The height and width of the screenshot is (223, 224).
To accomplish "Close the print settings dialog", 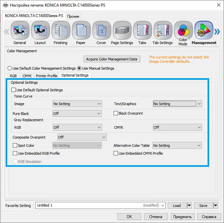I will 219,5.
